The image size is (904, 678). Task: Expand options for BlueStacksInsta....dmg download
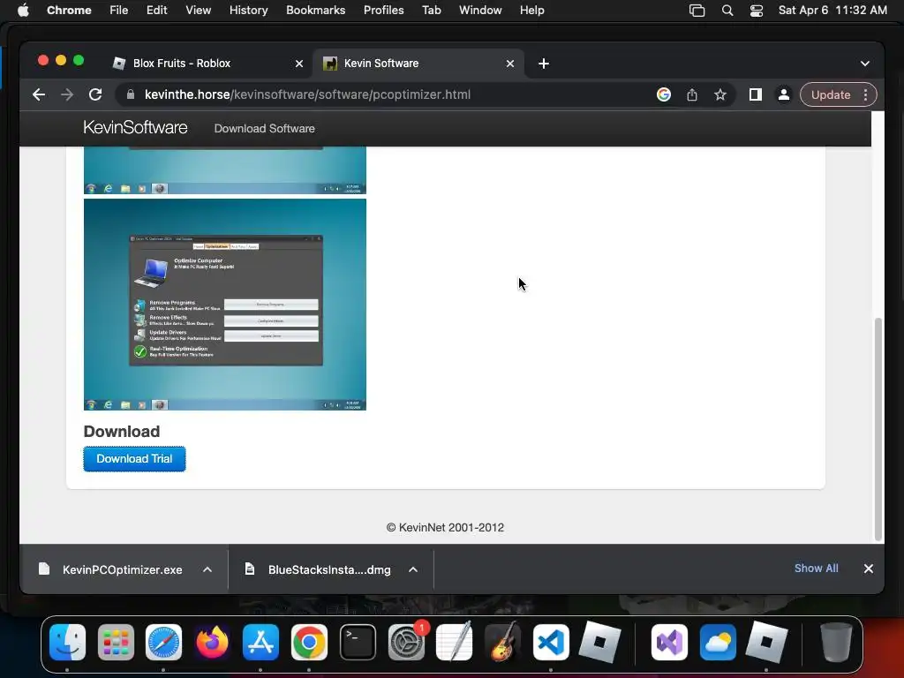point(413,569)
